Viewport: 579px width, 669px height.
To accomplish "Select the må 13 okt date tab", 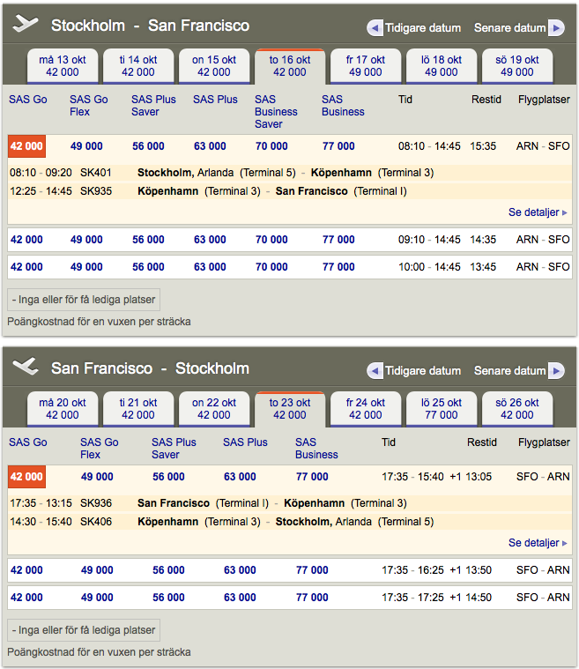I will pos(63,66).
